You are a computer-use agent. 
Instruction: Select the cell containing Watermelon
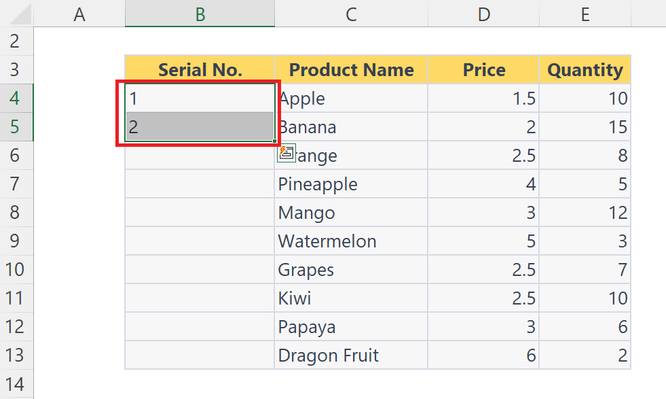(351, 241)
